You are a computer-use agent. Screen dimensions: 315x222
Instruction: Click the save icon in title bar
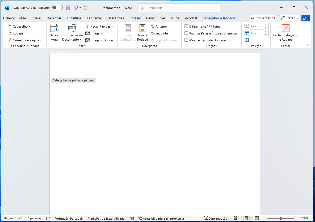coord(68,8)
